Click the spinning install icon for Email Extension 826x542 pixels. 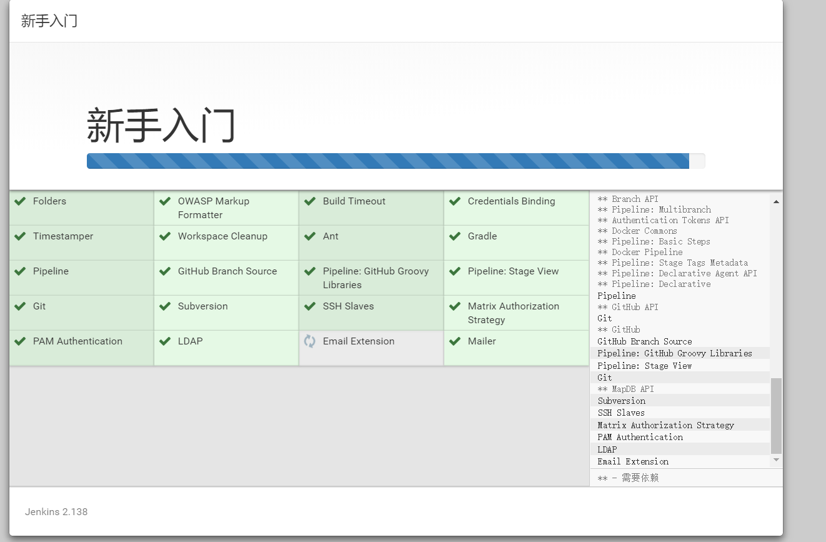(310, 341)
